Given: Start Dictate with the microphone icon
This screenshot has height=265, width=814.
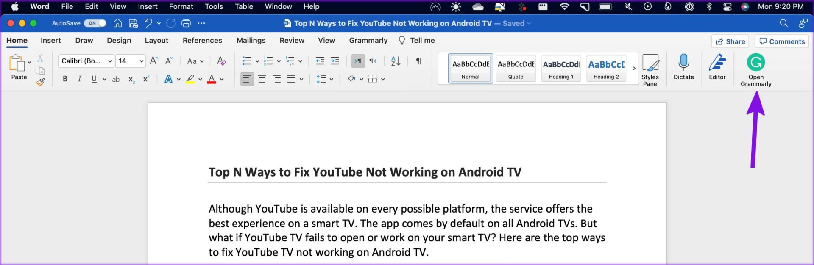Looking at the screenshot, I should click(683, 62).
